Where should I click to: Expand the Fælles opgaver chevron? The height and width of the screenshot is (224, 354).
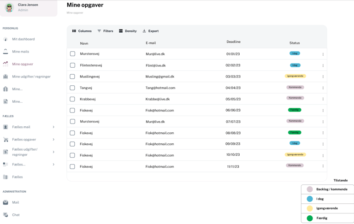[x=53, y=139]
